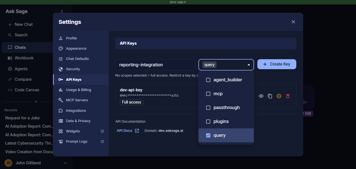The width and height of the screenshot is (356, 169).
Task: Open the Data & Privacy tab
Action: click(x=81, y=121)
